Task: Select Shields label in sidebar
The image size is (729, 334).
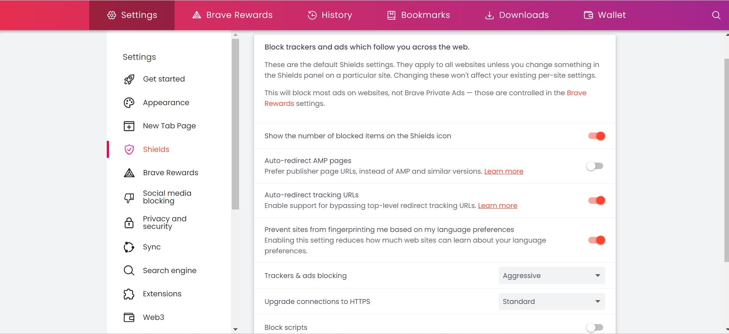Action: (156, 149)
